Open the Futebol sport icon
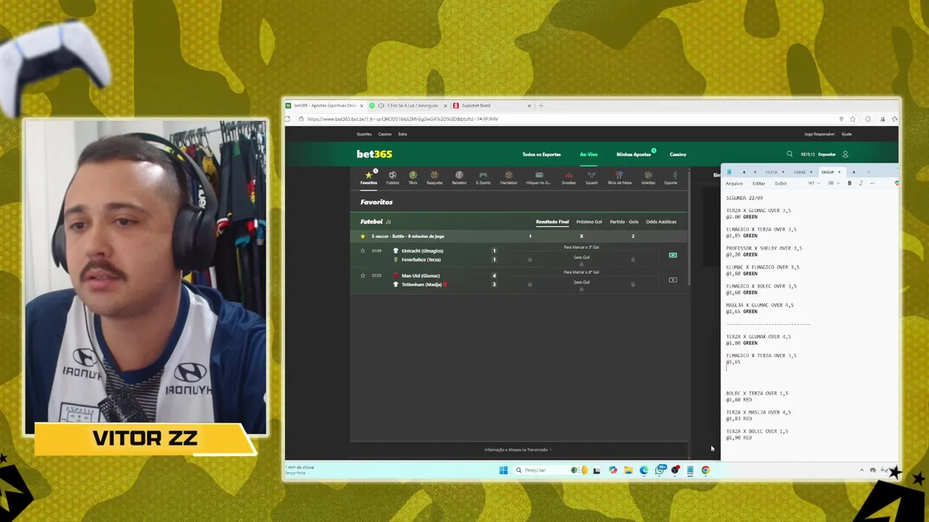Image resolution: width=929 pixels, height=522 pixels. [x=393, y=177]
